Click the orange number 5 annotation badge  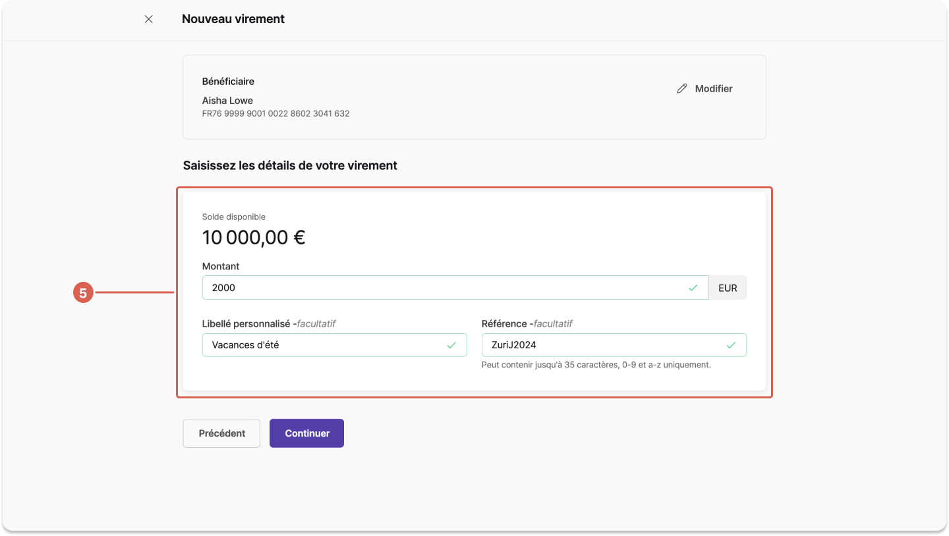tap(83, 293)
